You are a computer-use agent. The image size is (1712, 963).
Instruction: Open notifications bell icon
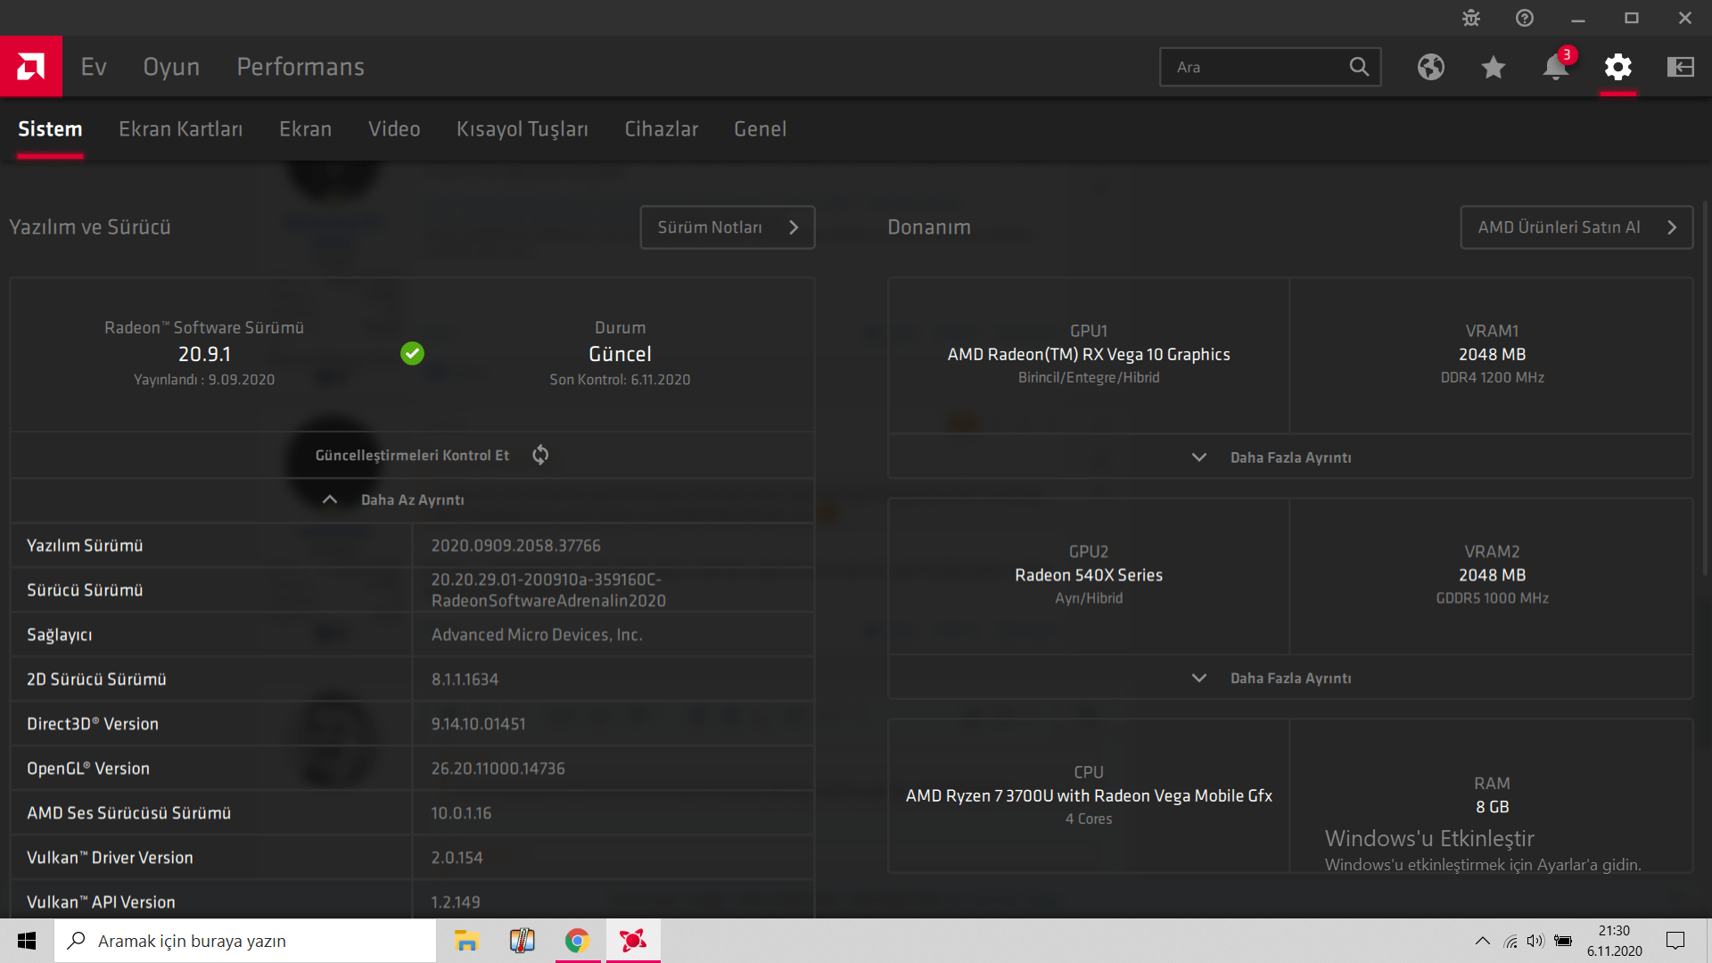pos(1556,67)
